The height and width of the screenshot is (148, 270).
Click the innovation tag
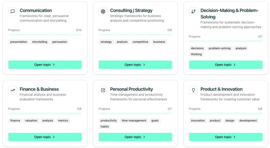pos(198,121)
